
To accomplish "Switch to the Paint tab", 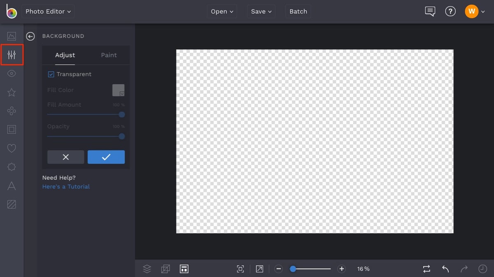I will (109, 55).
